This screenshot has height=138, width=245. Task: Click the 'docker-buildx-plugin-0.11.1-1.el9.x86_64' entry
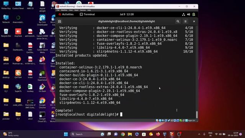pyautogui.click(x=99, y=75)
